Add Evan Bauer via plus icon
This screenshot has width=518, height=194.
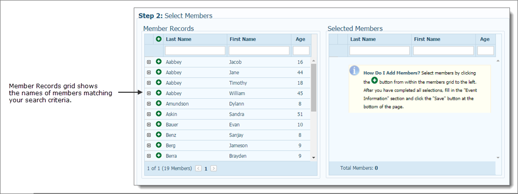click(x=159, y=124)
